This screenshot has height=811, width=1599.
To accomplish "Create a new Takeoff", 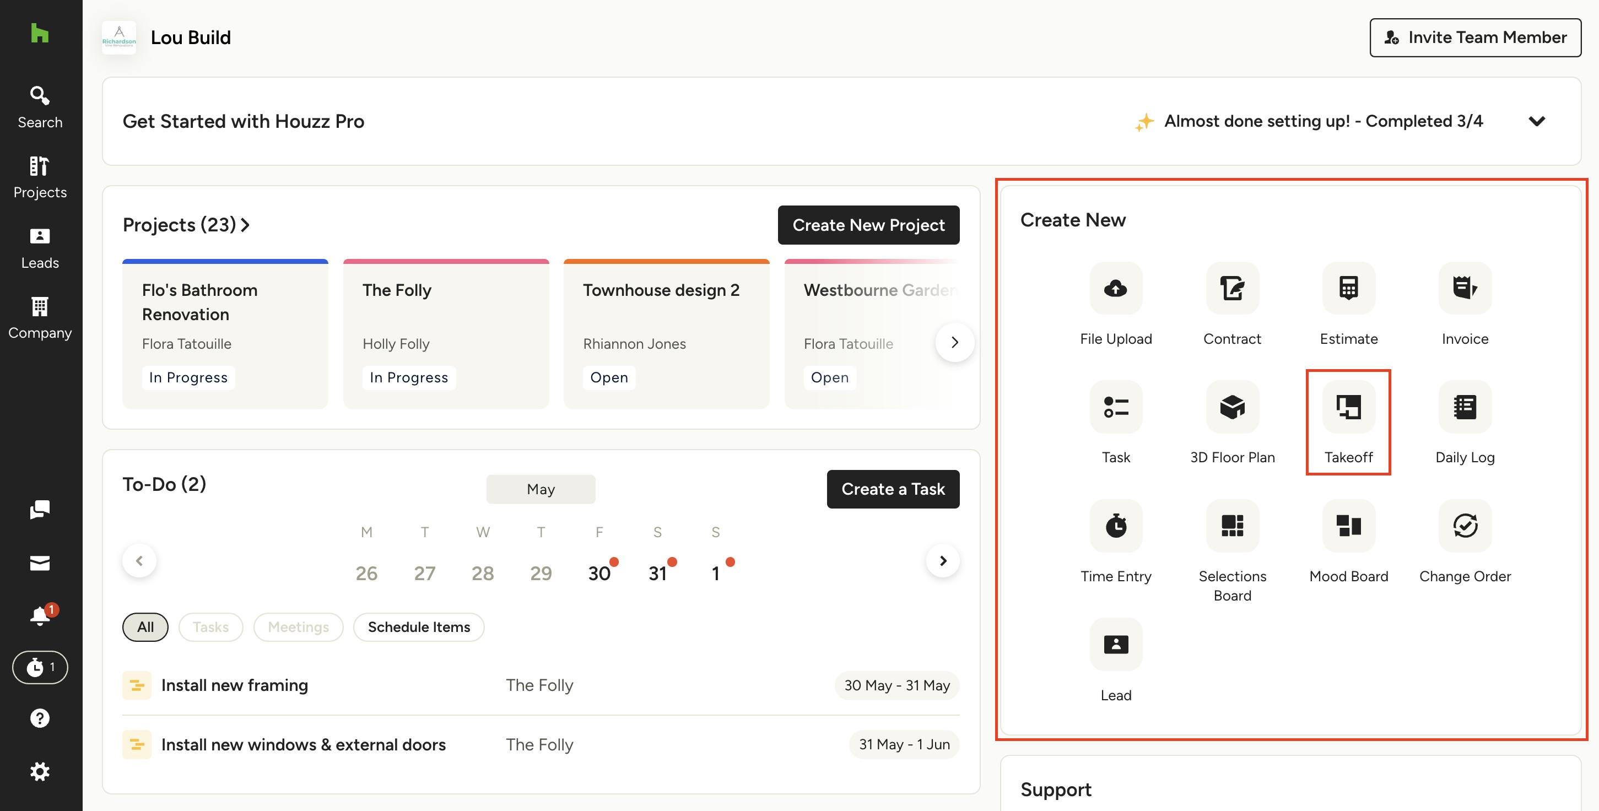I will (1348, 423).
